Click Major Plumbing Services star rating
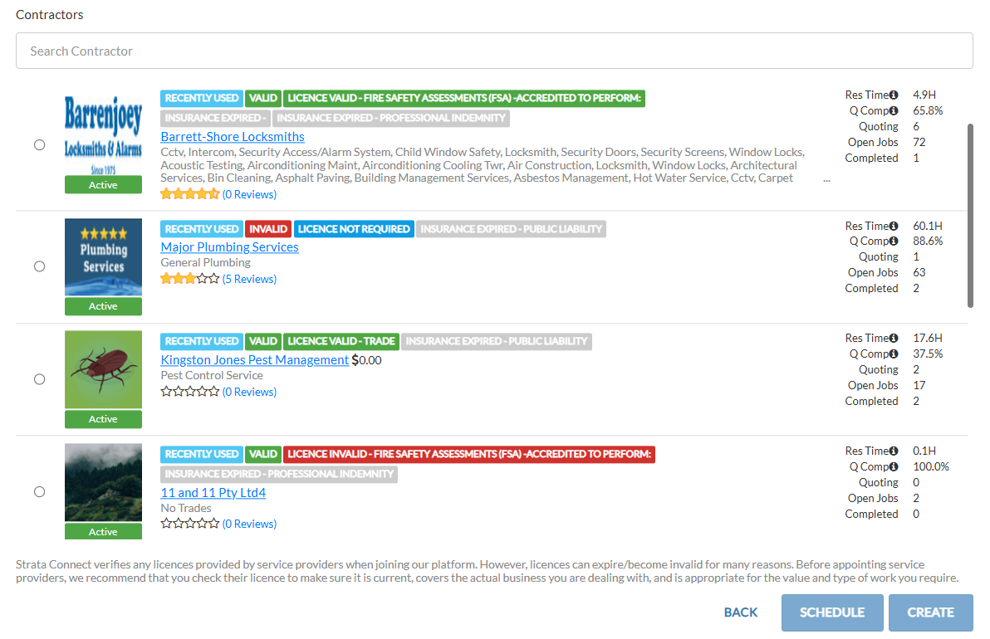The image size is (990, 639). click(x=190, y=280)
